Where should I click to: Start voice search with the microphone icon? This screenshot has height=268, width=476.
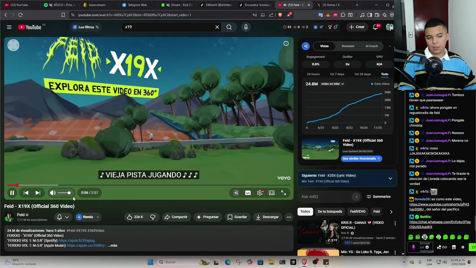pyautogui.click(x=246, y=27)
